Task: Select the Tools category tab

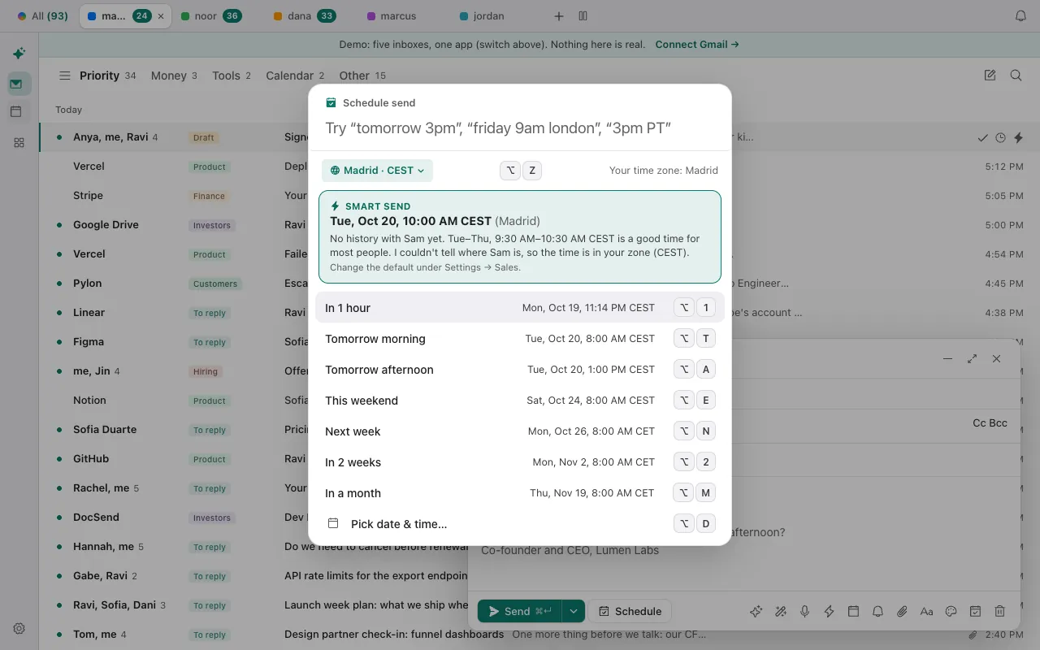Action: [232, 76]
